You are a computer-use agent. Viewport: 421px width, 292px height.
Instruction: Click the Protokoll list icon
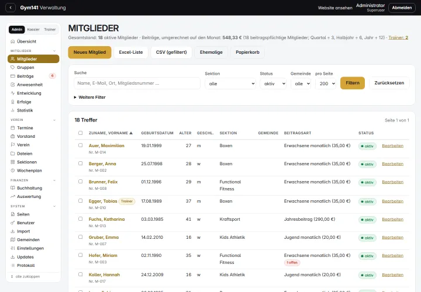[12, 266]
